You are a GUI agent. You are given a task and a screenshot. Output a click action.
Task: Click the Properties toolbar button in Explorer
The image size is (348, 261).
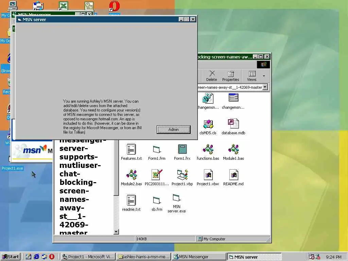point(231,76)
